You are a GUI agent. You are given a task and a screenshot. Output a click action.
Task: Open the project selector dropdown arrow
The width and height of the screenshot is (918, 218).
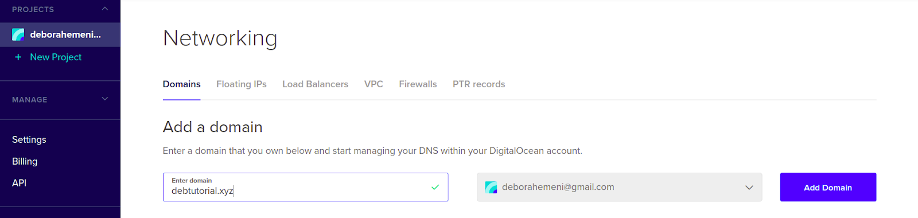point(749,188)
